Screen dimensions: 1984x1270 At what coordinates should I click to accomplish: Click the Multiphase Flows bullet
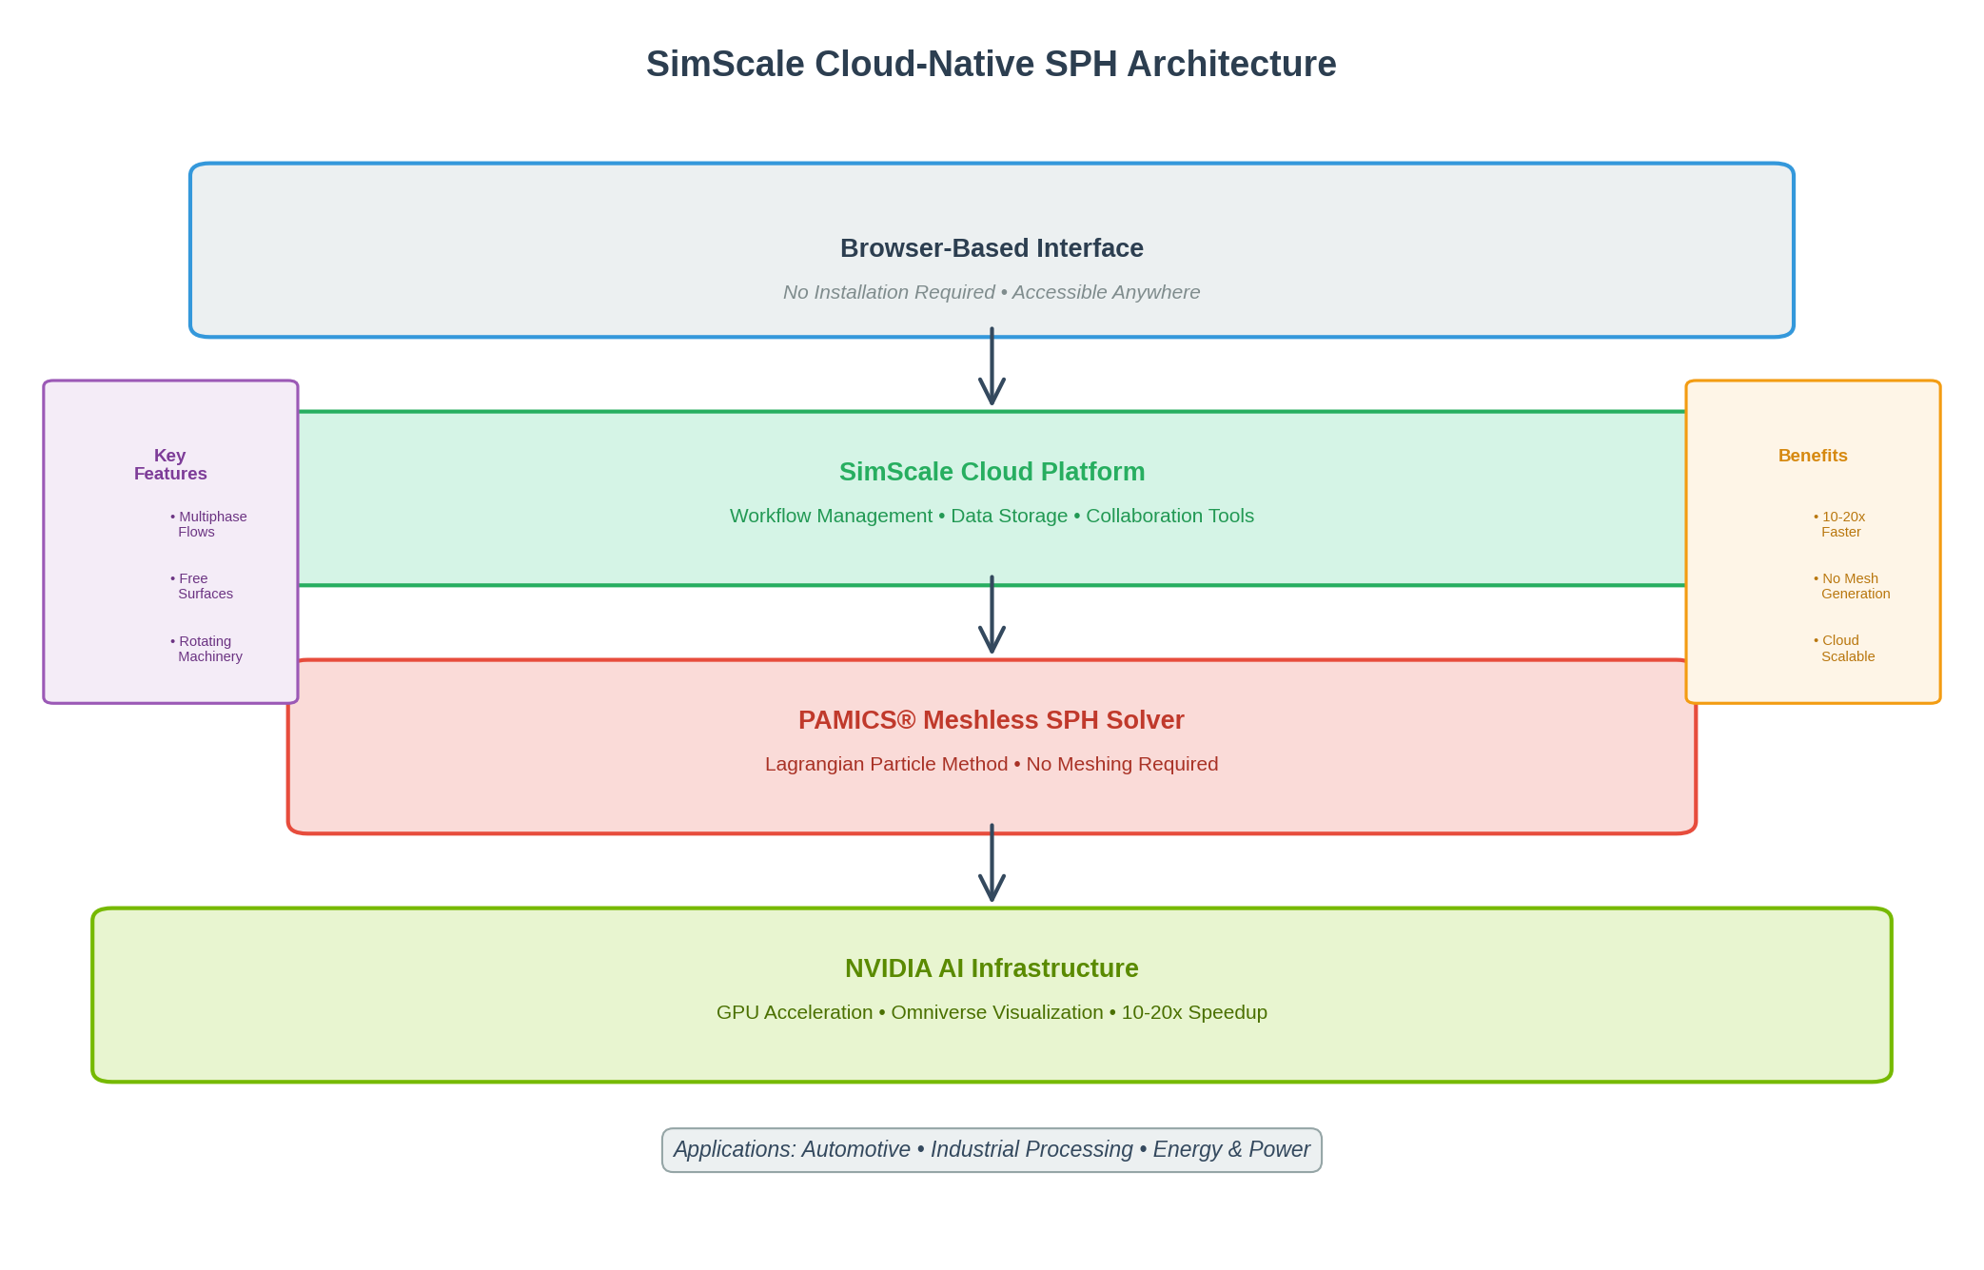(208, 524)
